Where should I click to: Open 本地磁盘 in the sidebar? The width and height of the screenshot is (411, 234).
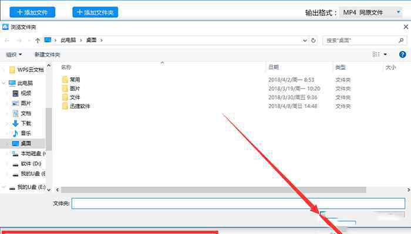(x=33, y=154)
